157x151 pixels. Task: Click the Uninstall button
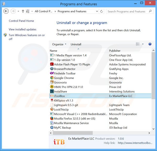point(76,44)
